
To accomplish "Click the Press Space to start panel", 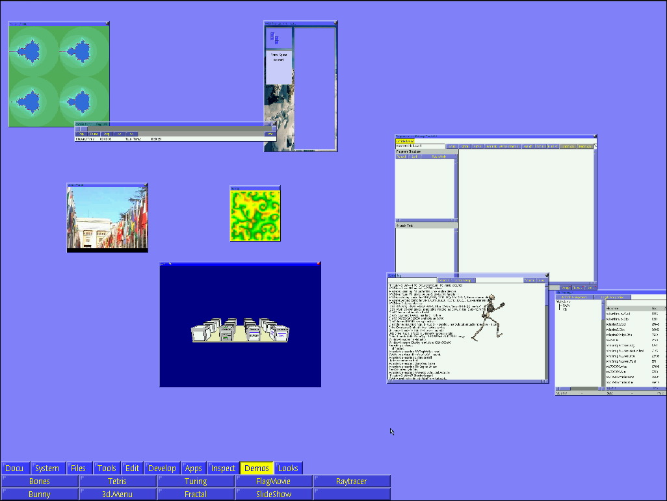I will click(x=279, y=67).
